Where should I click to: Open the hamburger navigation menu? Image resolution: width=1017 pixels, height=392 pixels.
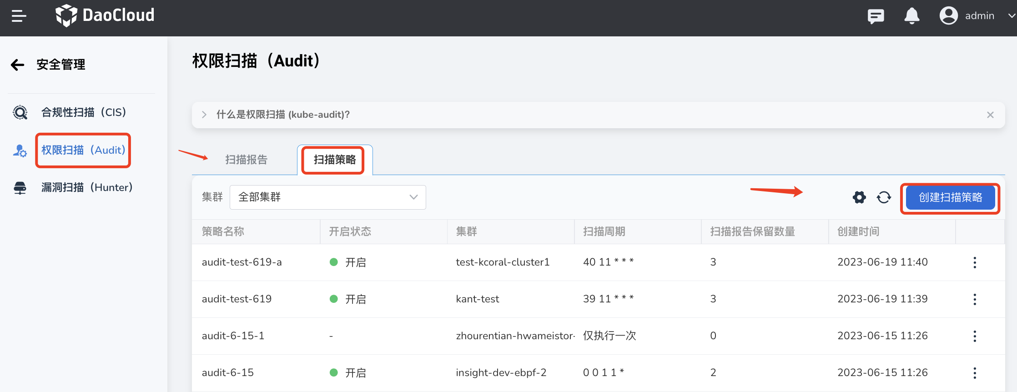click(19, 16)
